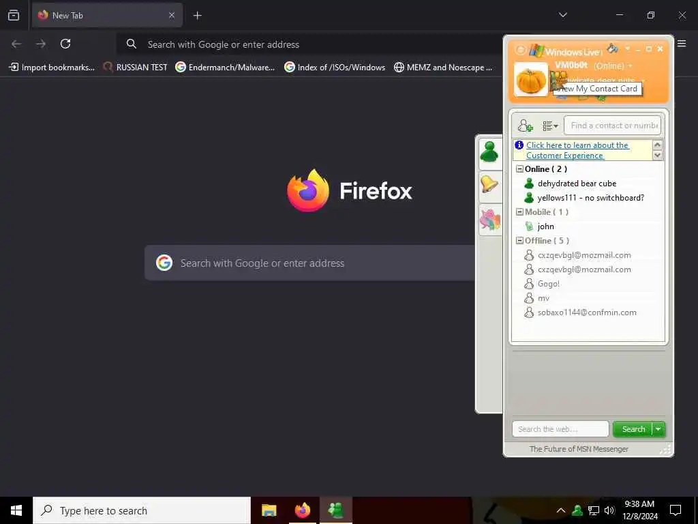Reload the Firefox page

pyautogui.click(x=65, y=44)
